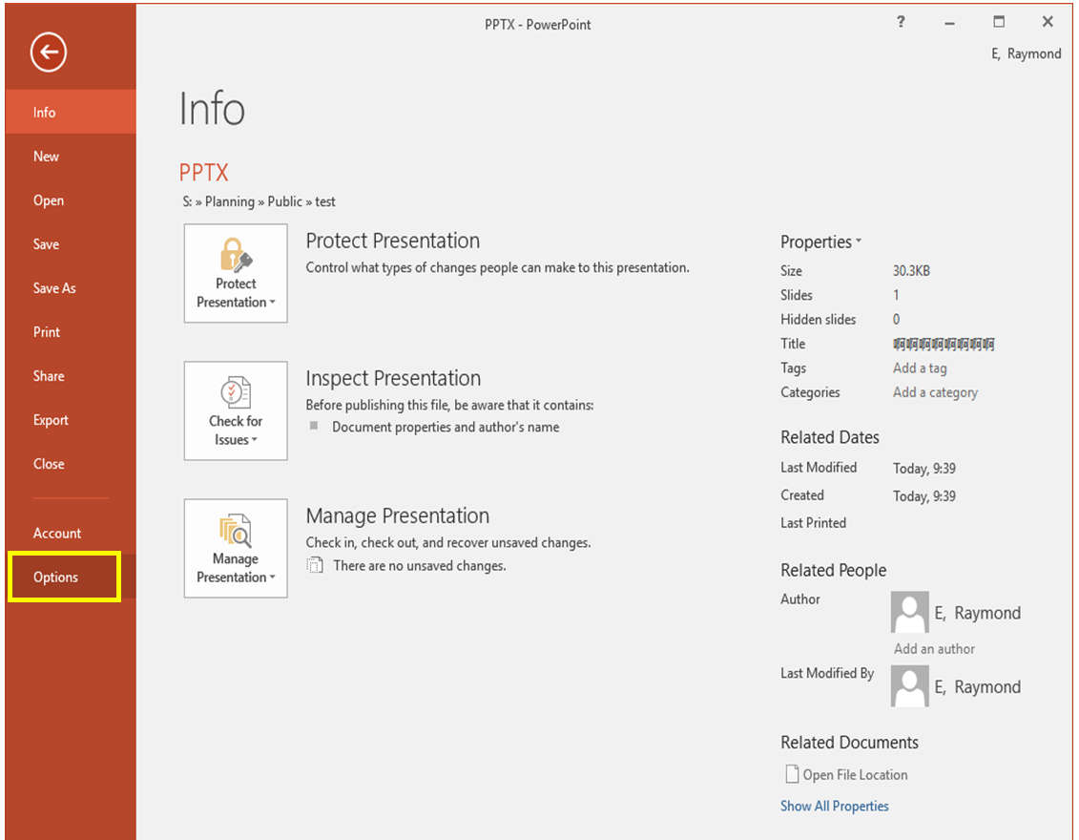Select Open in the sidebar

point(71,200)
